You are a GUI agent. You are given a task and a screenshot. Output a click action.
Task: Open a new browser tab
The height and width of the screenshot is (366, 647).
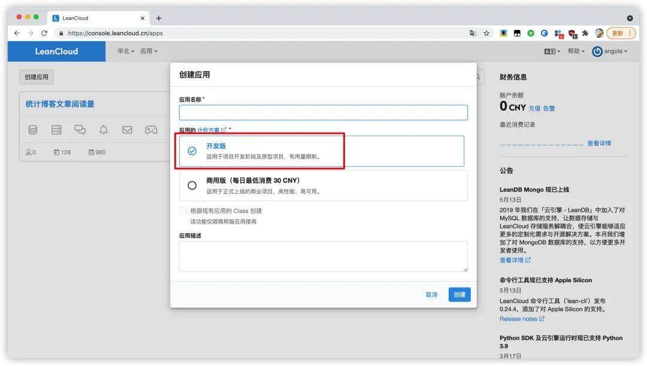tap(158, 18)
